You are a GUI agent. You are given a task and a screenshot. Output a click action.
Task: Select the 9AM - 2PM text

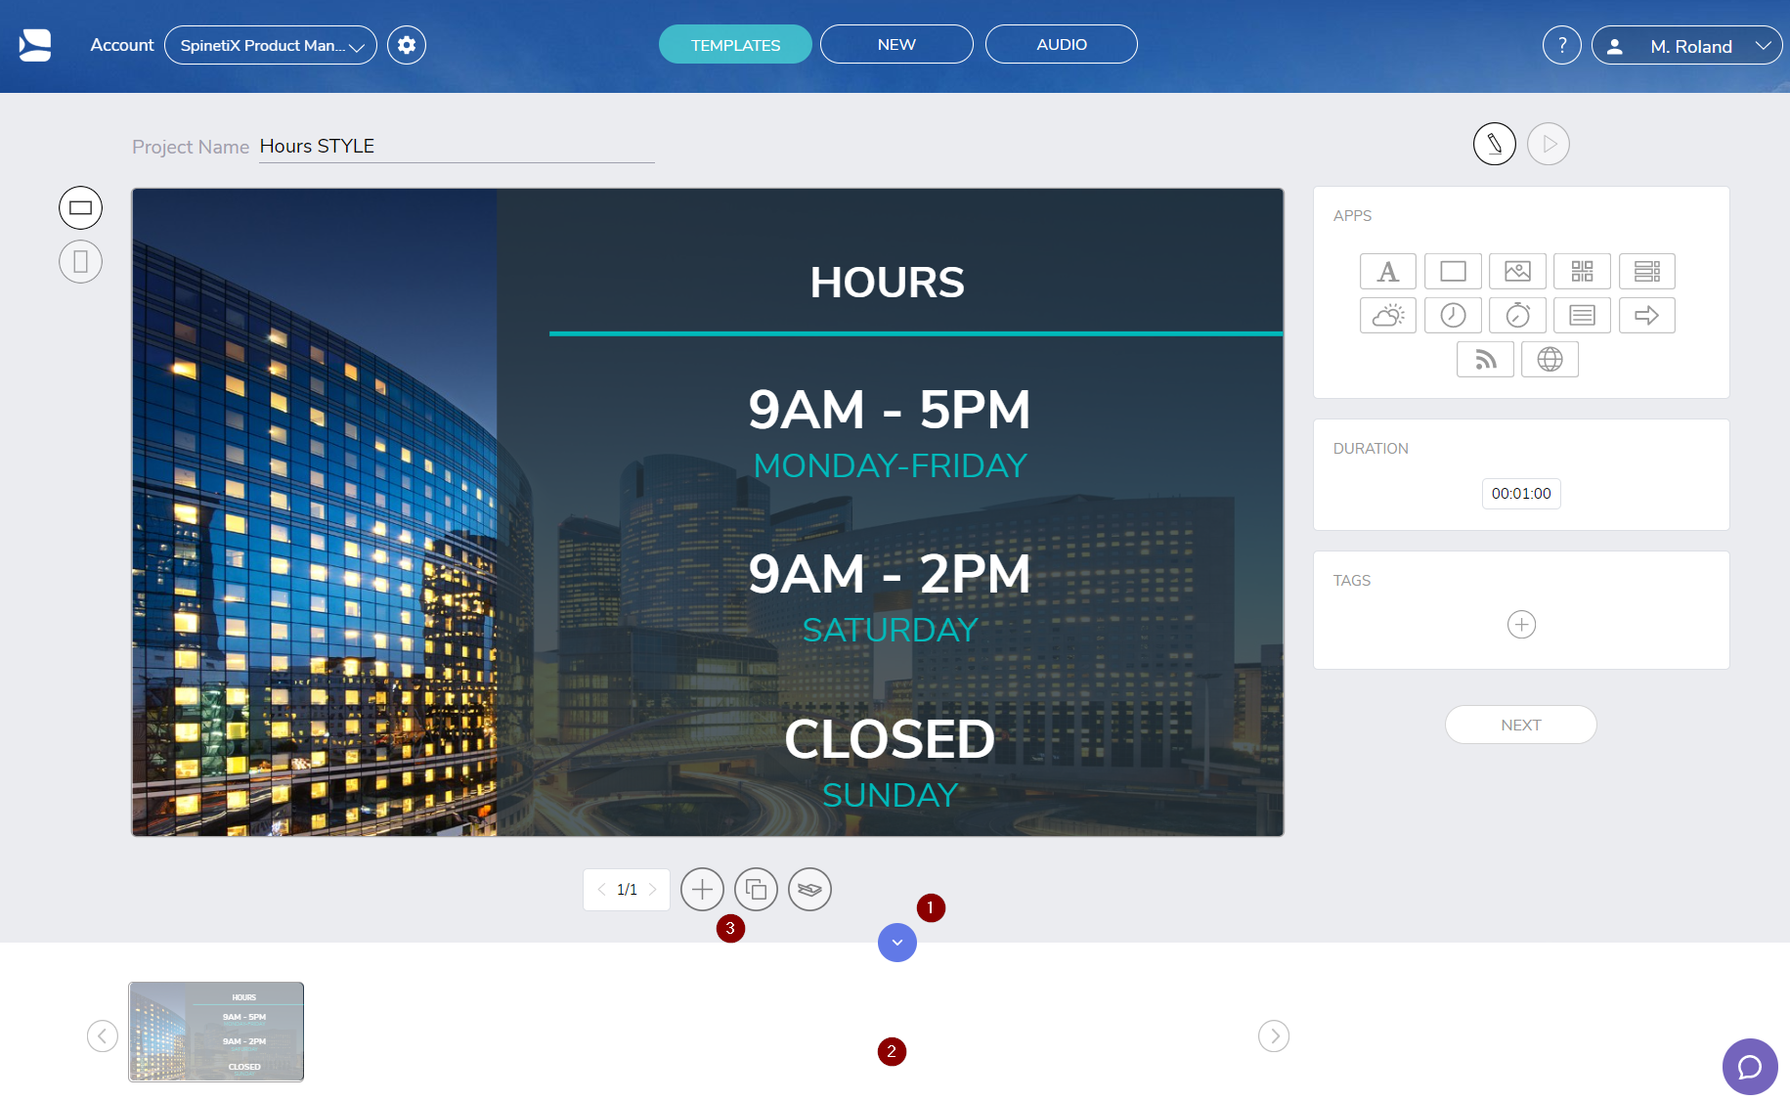click(x=890, y=573)
